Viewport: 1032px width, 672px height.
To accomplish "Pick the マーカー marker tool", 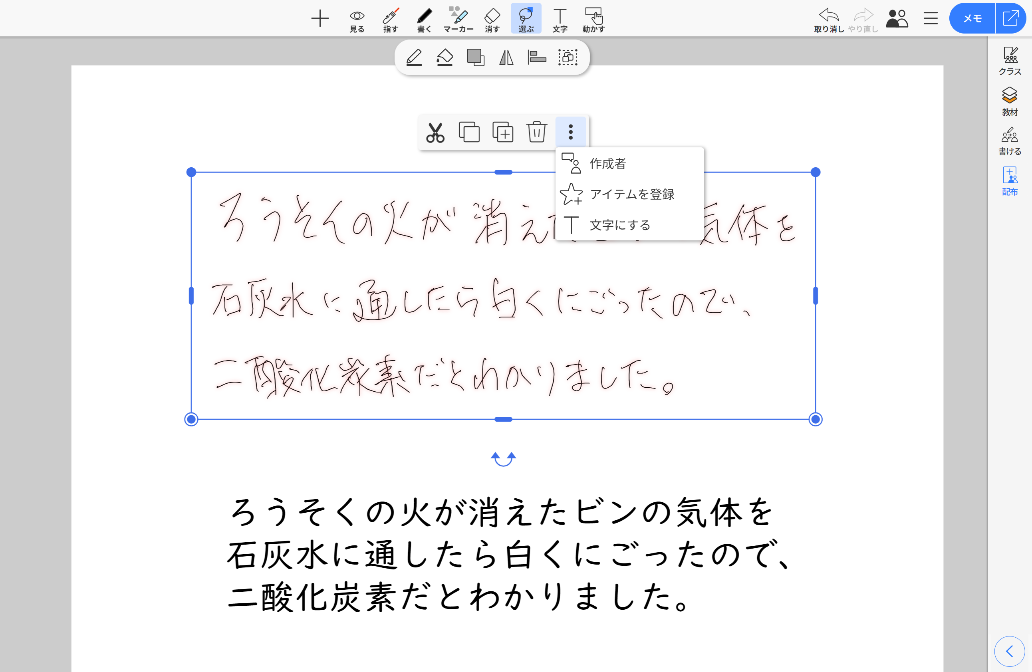I will (458, 20).
